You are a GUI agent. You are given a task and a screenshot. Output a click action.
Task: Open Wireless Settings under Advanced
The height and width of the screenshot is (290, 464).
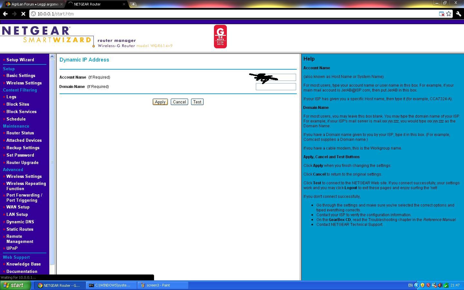[24, 176]
